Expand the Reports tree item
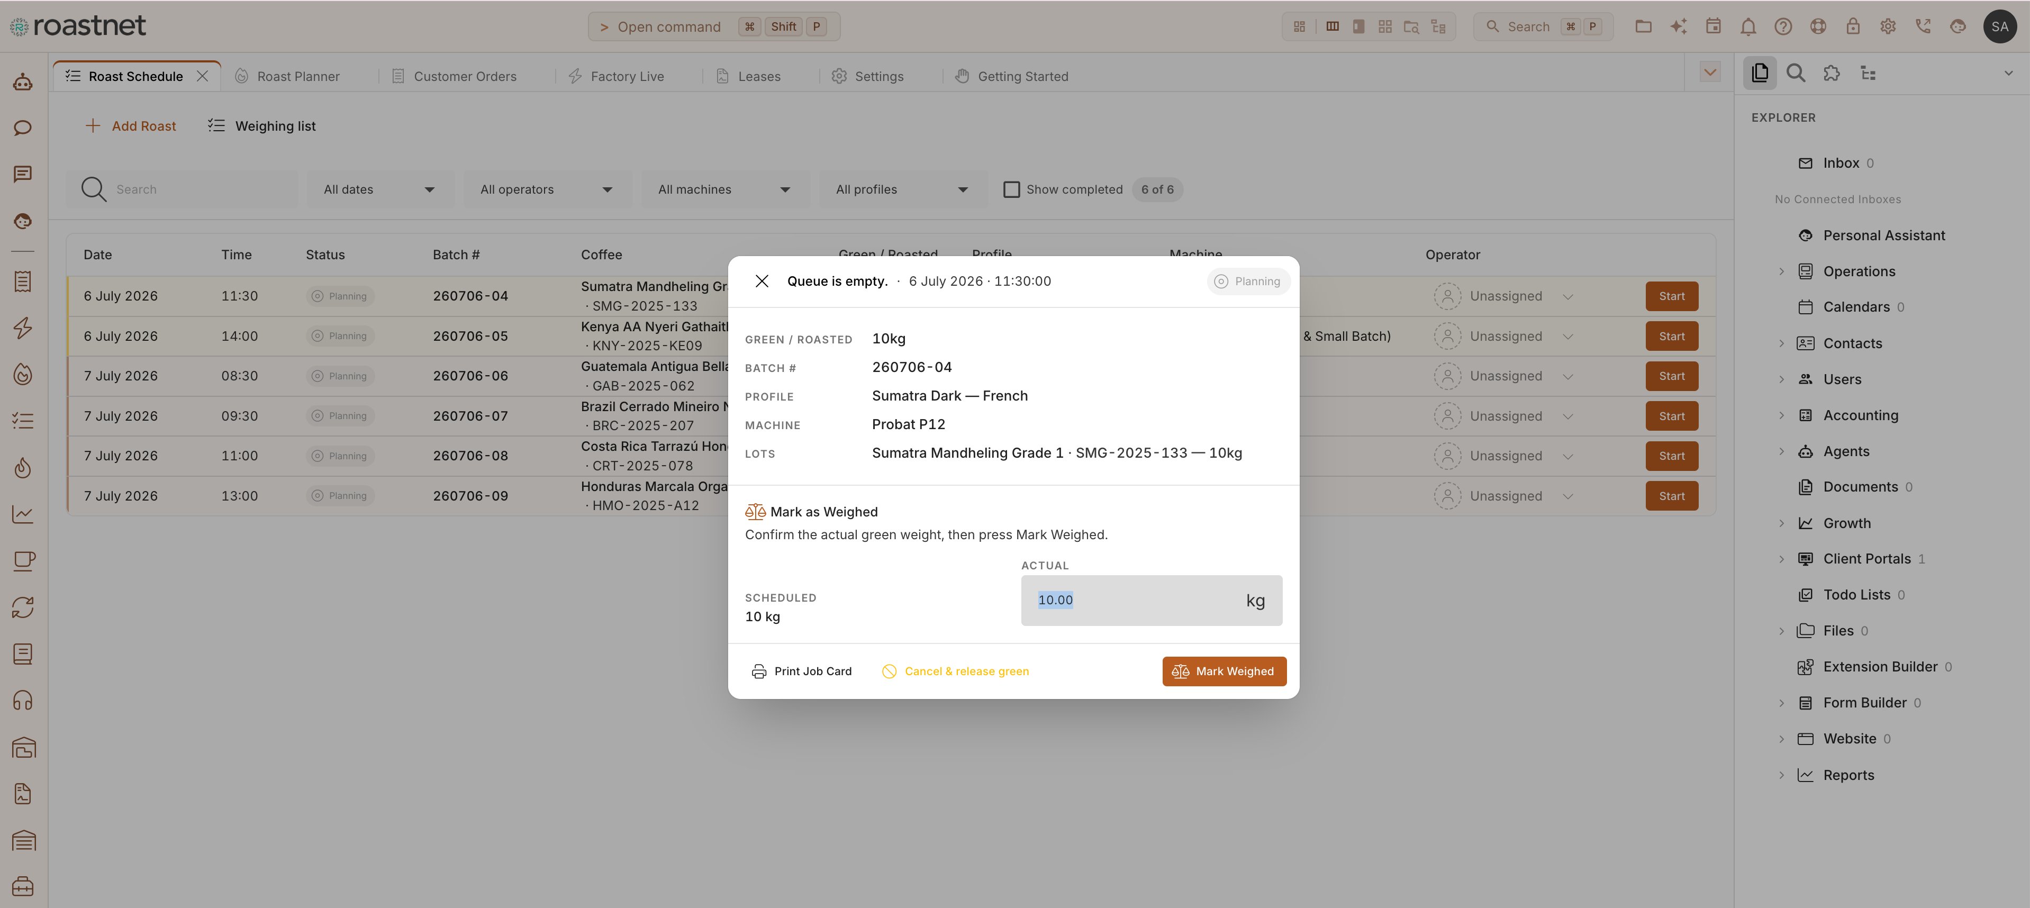 coord(1782,775)
